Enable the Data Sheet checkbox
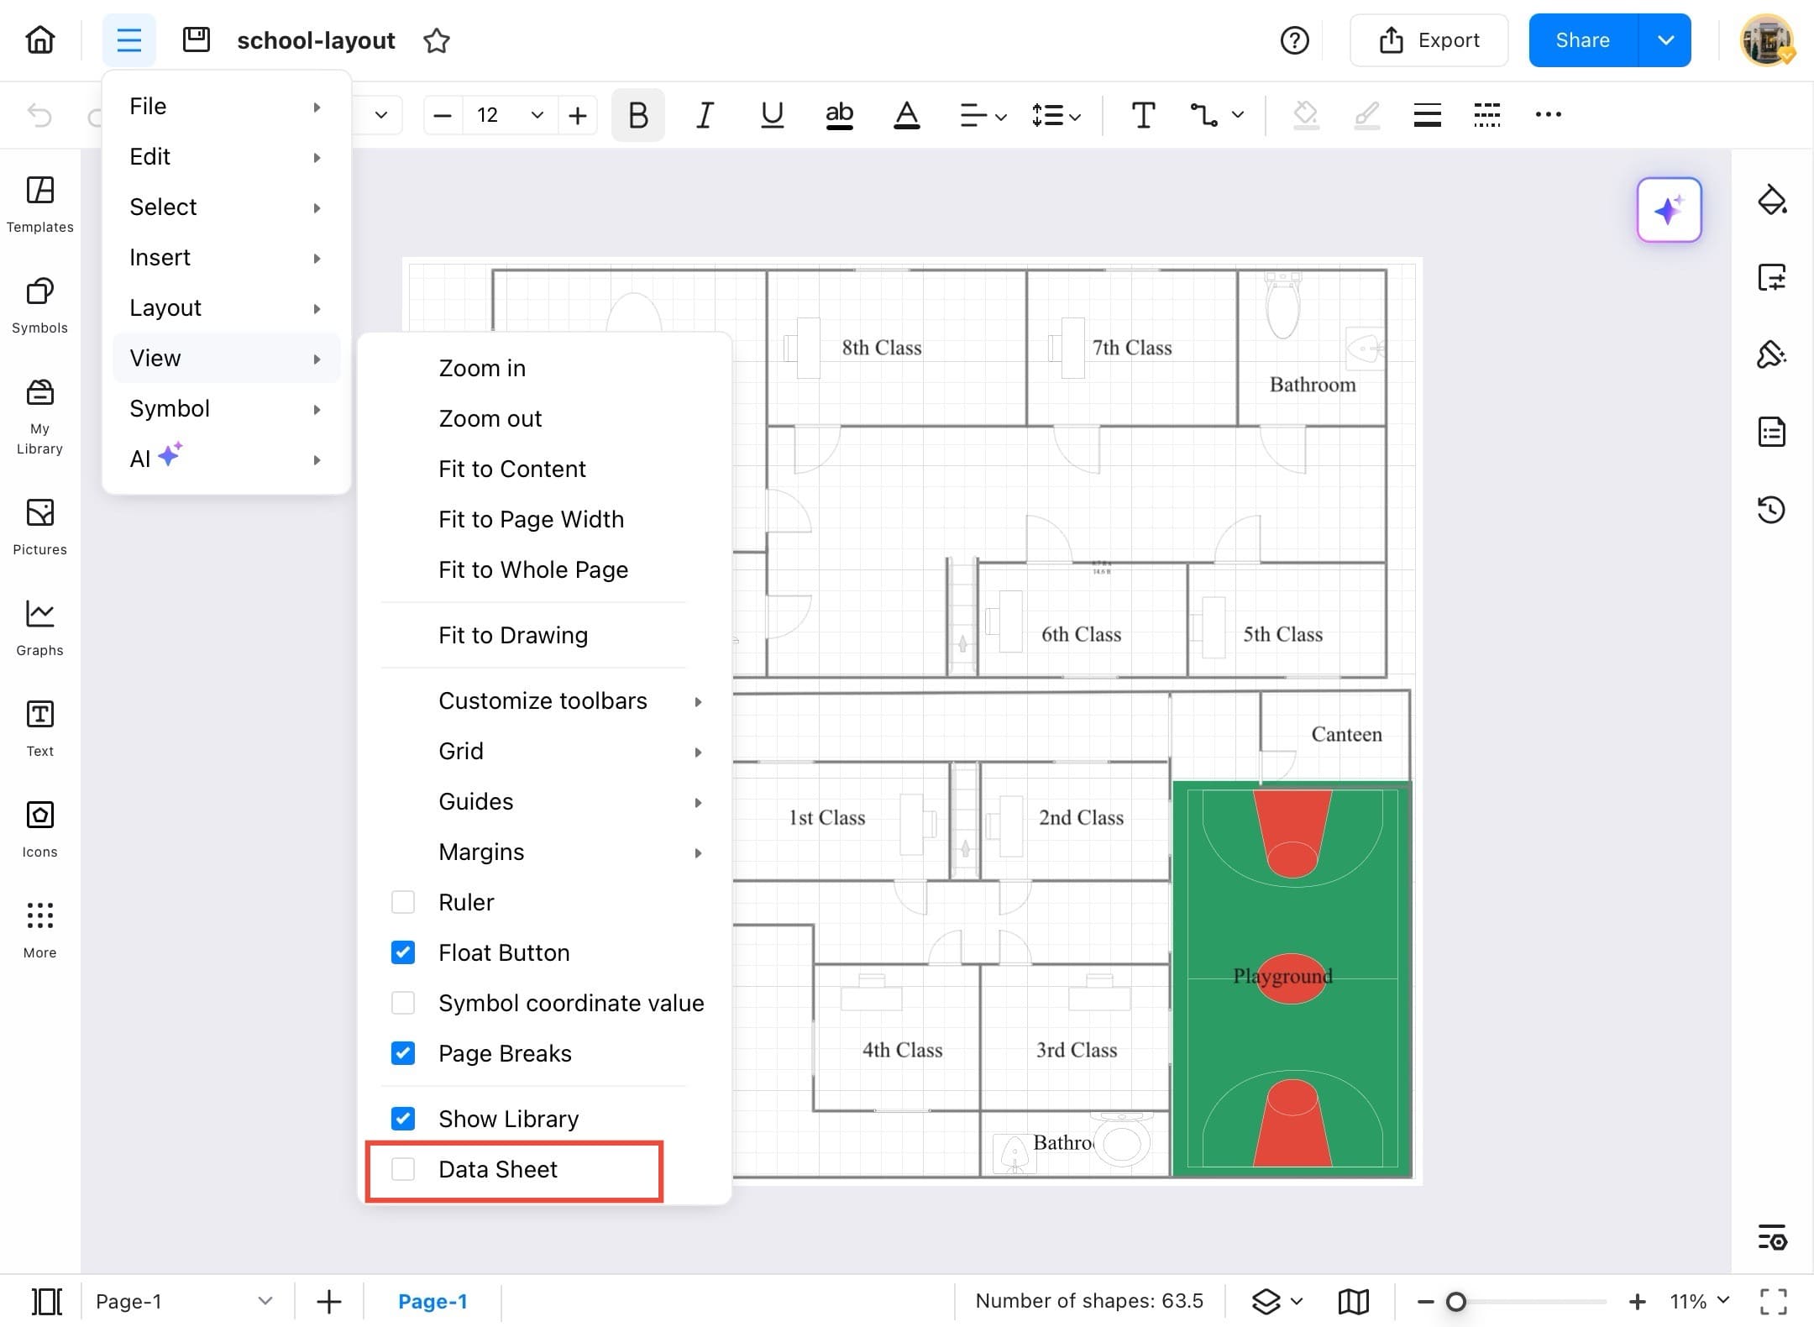1814x1327 pixels. [x=403, y=1169]
